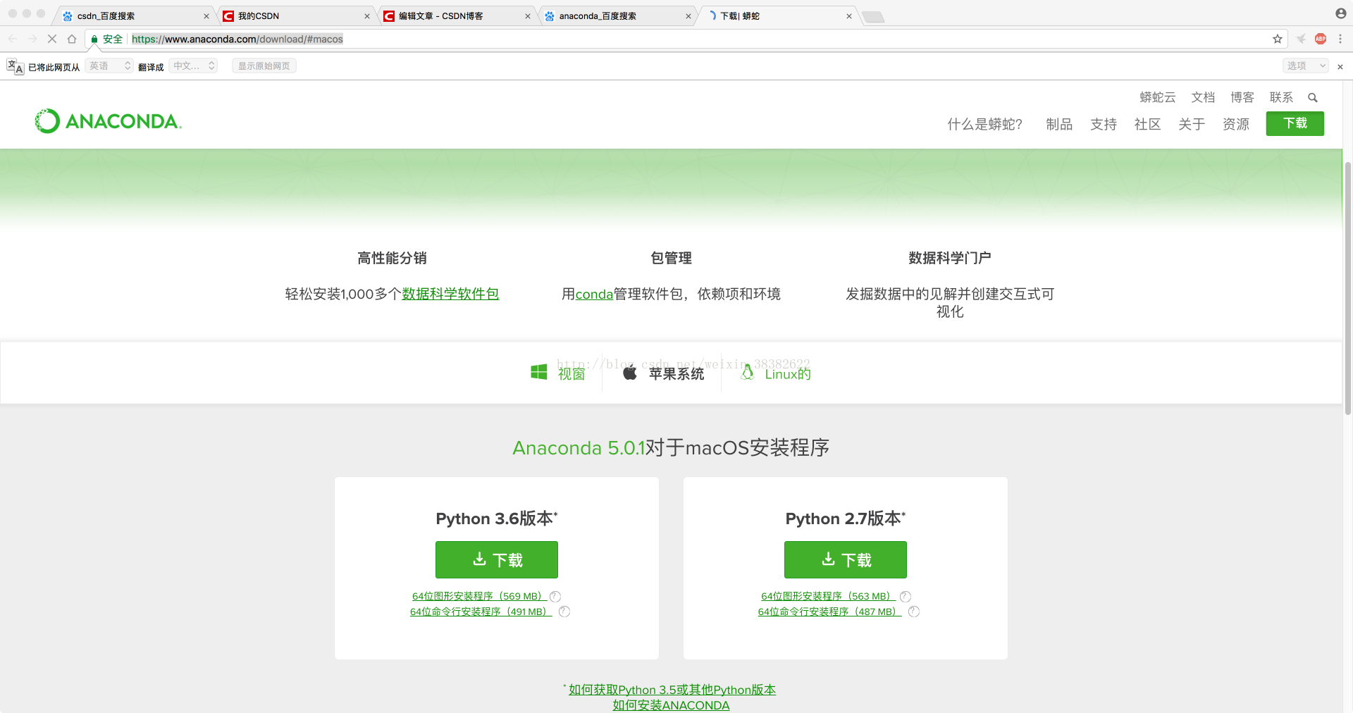Viewport: 1353px width, 713px height.
Task: Open the 选项 options dropdown
Action: tap(1305, 66)
